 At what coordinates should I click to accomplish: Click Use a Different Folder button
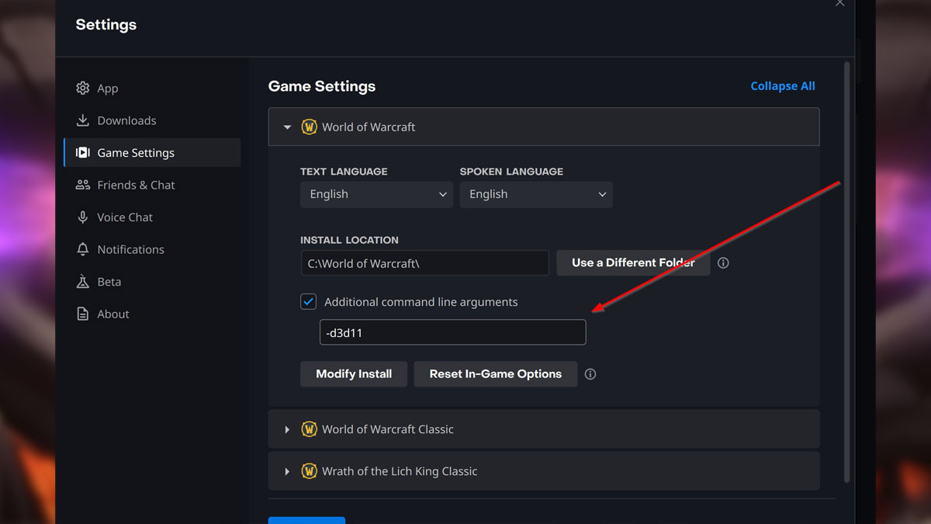point(633,263)
